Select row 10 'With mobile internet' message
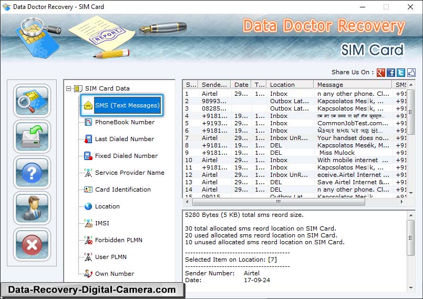 click(x=353, y=160)
